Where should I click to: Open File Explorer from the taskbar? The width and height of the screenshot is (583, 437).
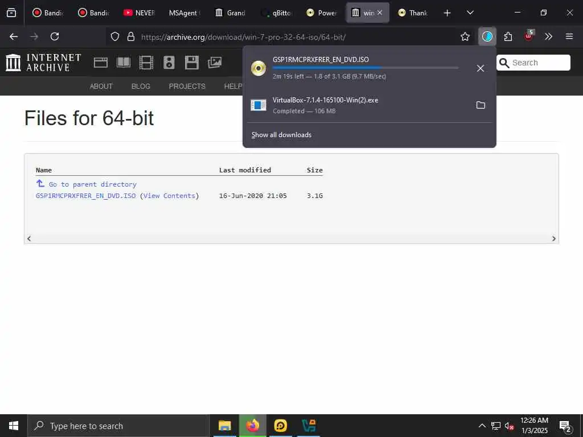[x=224, y=426]
